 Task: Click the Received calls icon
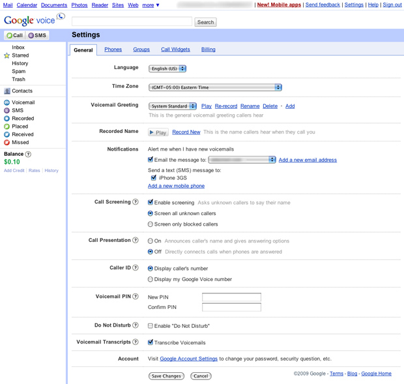7,134
